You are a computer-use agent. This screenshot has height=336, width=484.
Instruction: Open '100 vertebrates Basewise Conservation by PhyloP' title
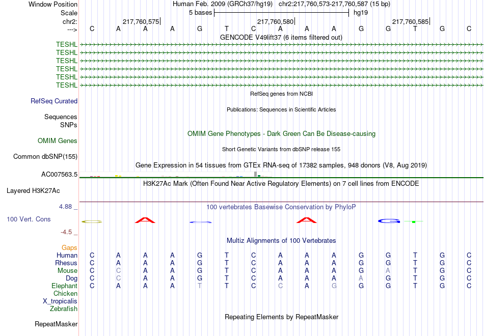pyautogui.click(x=281, y=207)
